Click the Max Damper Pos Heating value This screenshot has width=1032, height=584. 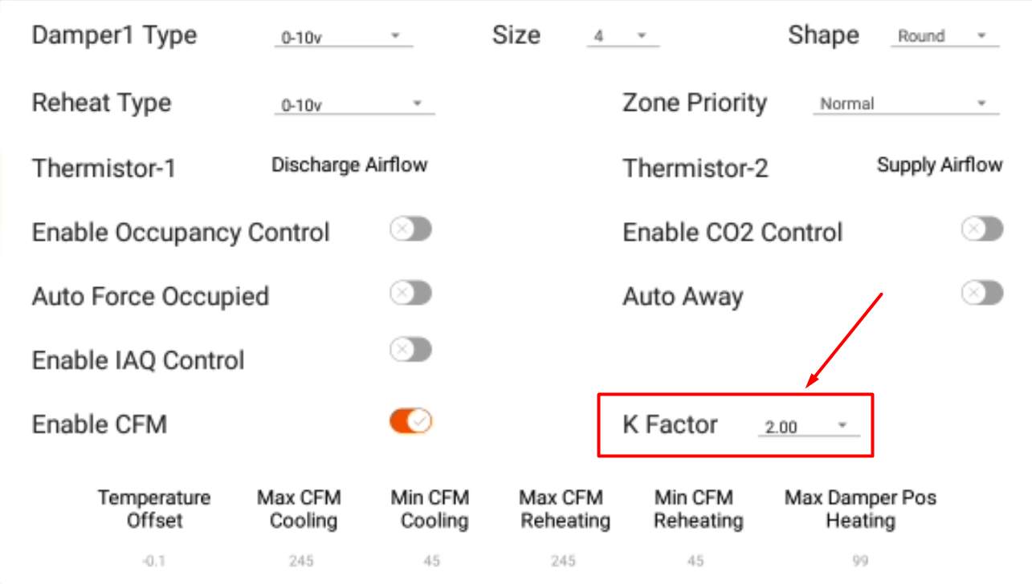pyautogui.click(x=860, y=560)
